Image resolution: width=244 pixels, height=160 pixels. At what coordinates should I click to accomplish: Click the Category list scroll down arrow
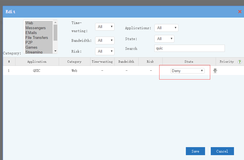click(x=55, y=51)
